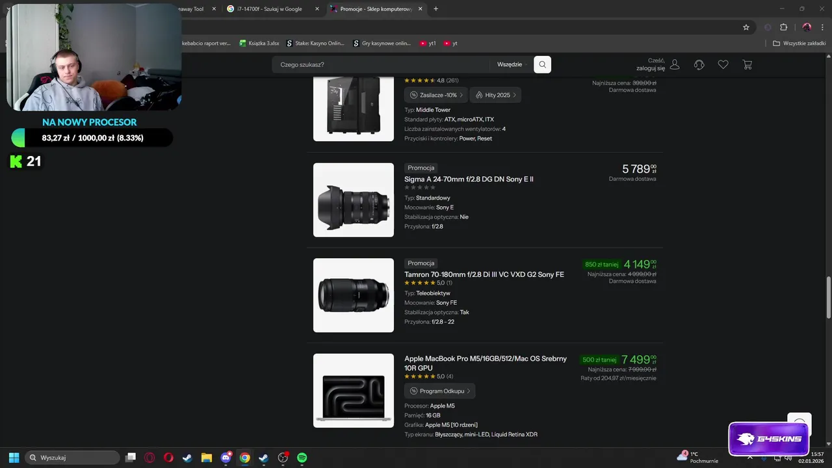This screenshot has height=468, width=832.
Task: Open Task View in the taskbar
Action: (x=131, y=458)
